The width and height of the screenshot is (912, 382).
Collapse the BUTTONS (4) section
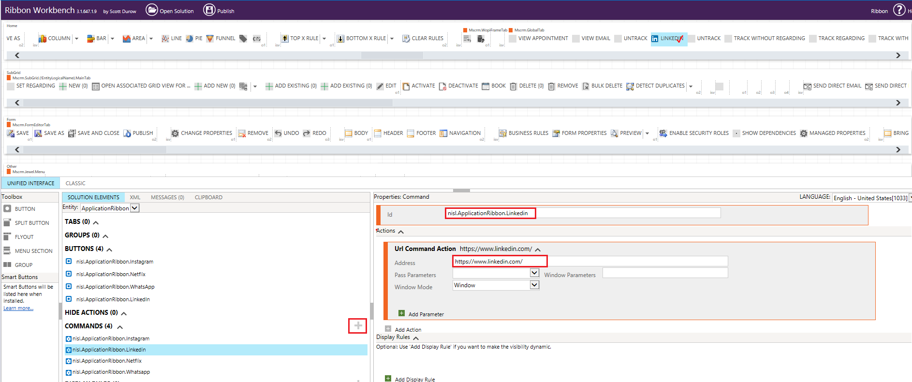pyautogui.click(x=109, y=250)
